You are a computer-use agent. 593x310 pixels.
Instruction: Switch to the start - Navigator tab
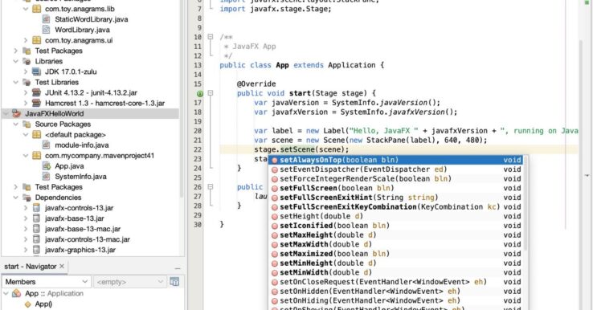pyautogui.click(x=31, y=267)
